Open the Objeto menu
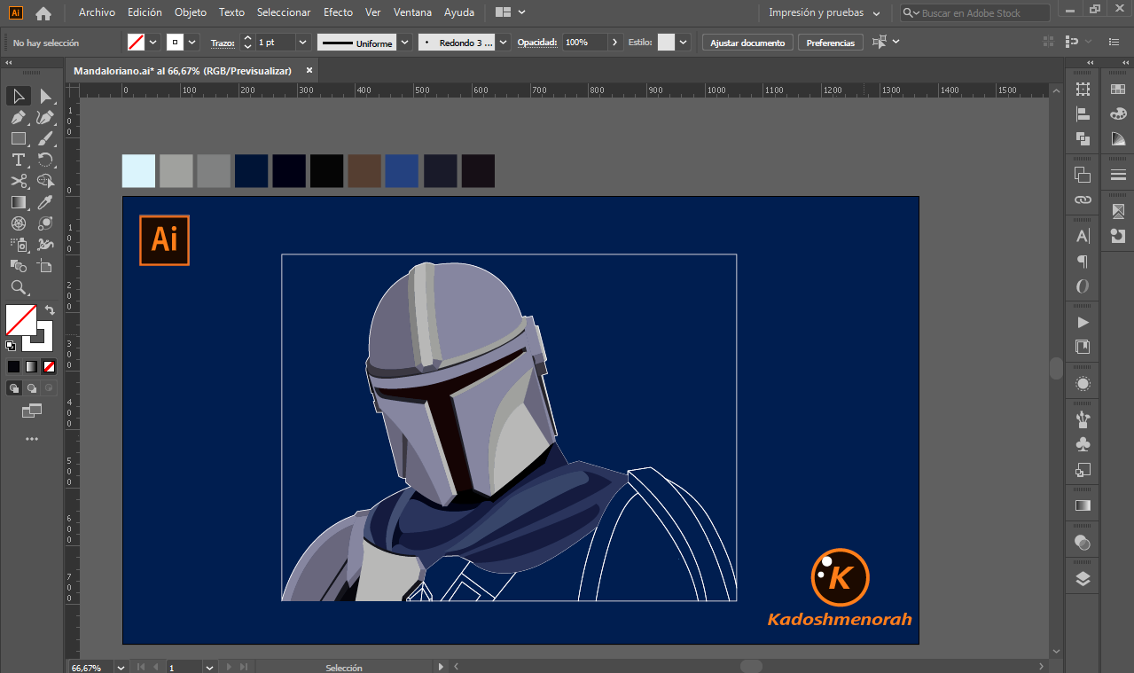The image size is (1134, 673). [191, 12]
